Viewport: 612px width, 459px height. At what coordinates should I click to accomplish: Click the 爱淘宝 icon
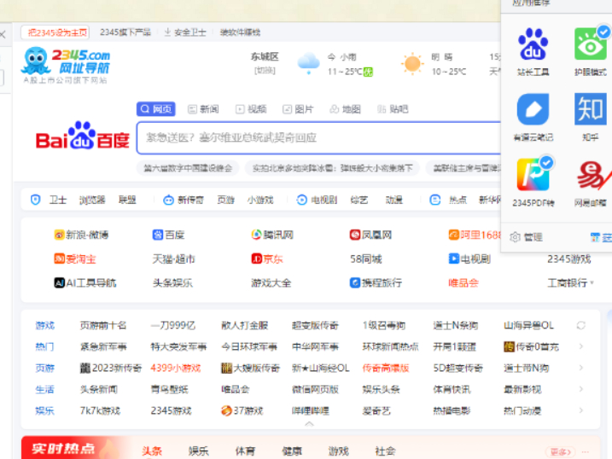59,259
